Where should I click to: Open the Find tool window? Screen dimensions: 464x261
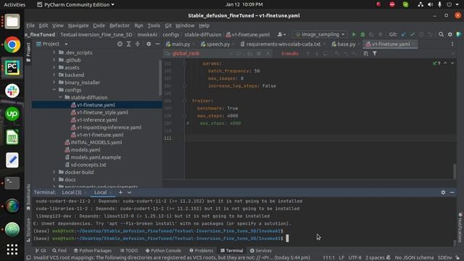59,250
